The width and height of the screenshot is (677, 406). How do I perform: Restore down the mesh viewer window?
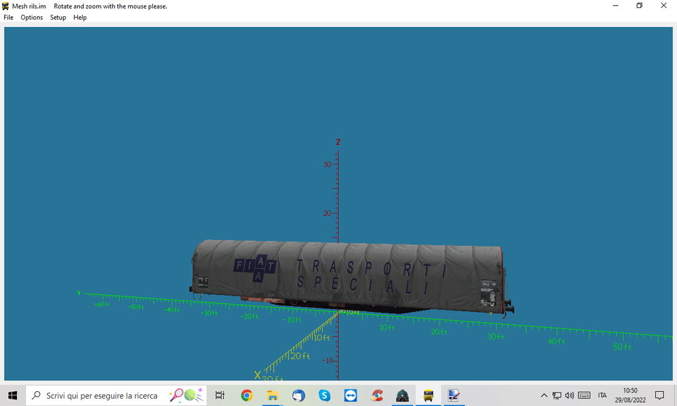click(640, 5)
